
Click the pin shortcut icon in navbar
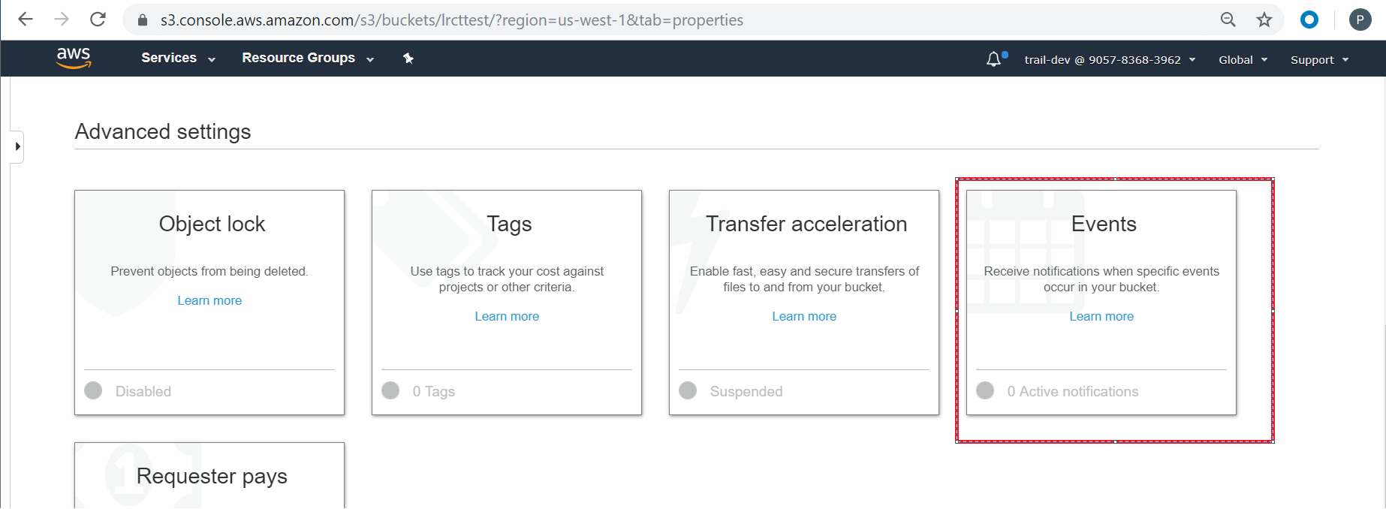[x=408, y=59]
